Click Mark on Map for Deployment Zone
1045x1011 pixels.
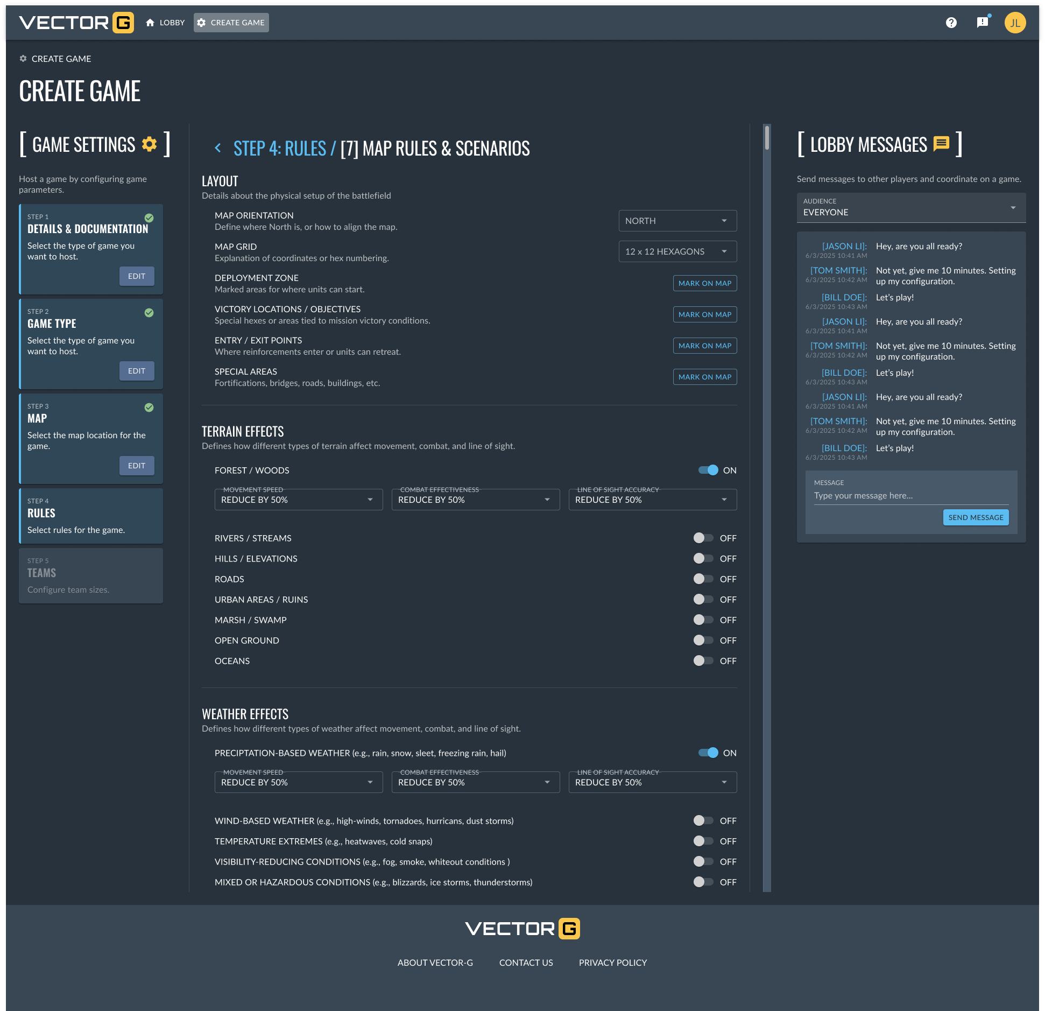(704, 283)
